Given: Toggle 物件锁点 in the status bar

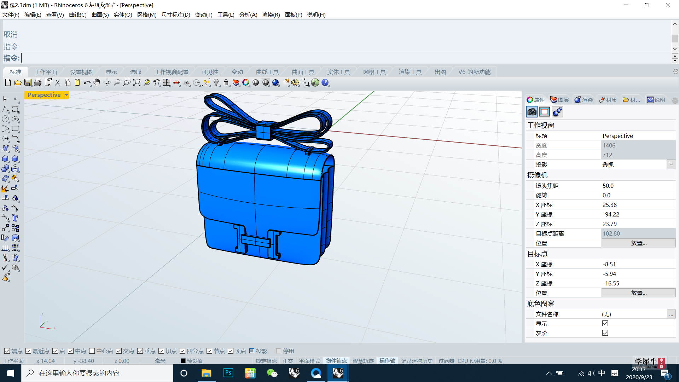Looking at the screenshot, I should click(x=336, y=361).
